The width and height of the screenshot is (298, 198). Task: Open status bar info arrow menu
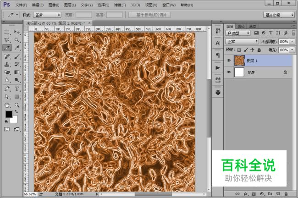pos(97,194)
